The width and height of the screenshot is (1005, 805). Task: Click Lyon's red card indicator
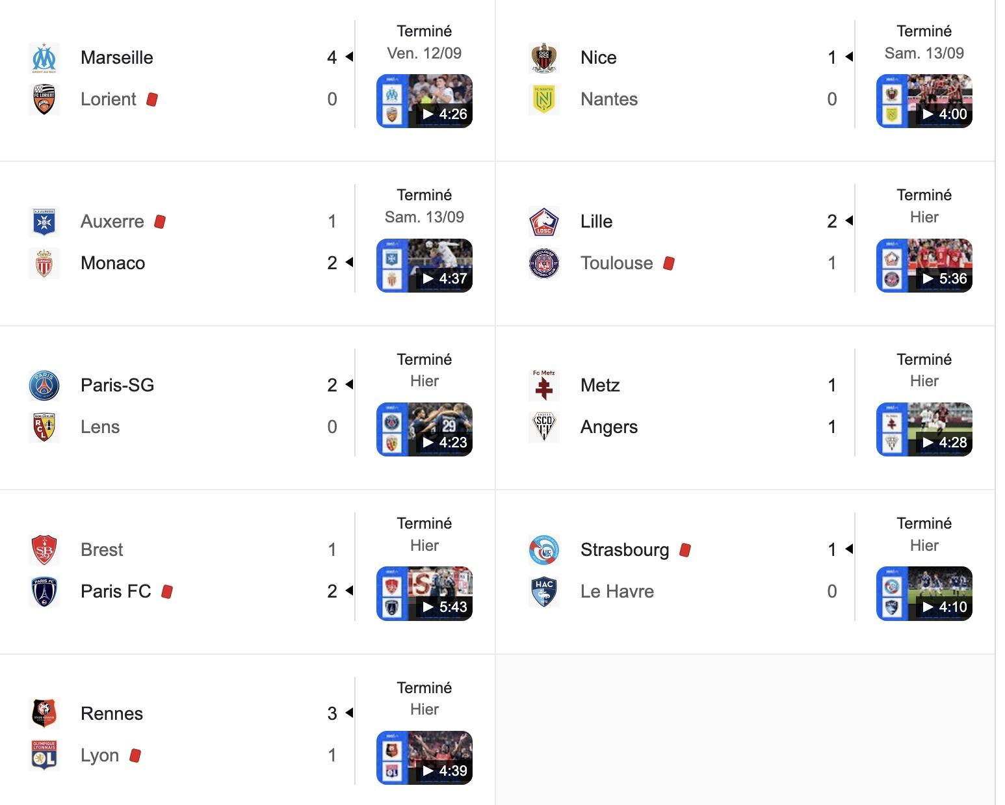(x=135, y=756)
